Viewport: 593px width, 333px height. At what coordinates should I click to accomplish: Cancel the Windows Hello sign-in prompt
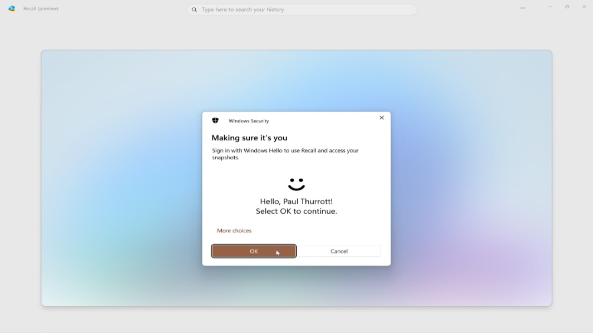(x=339, y=251)
